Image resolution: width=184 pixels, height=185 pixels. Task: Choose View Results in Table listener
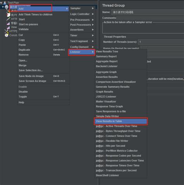121,121
